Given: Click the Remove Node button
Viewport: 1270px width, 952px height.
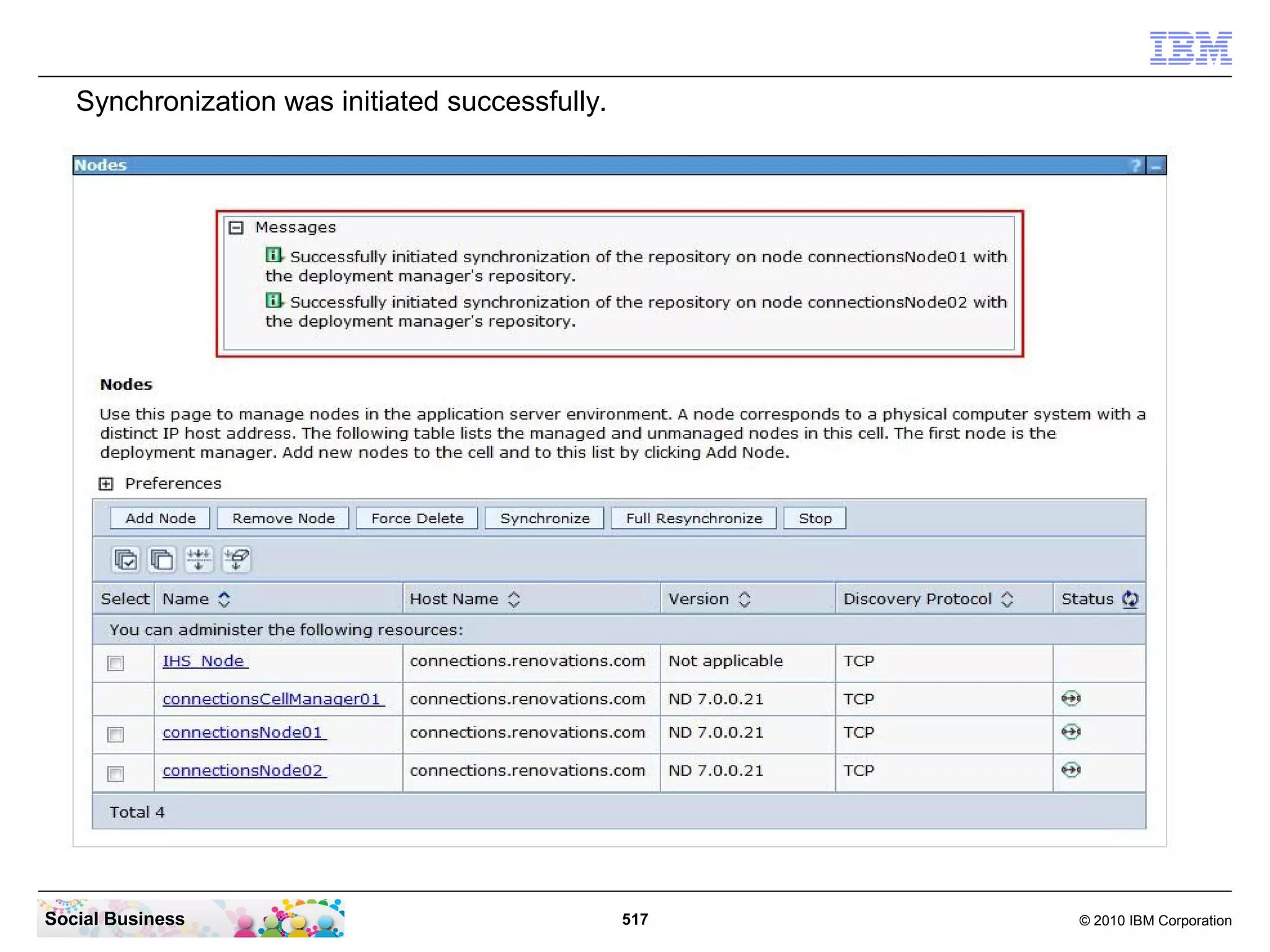Looking at the screenshot, I should 283,518.
